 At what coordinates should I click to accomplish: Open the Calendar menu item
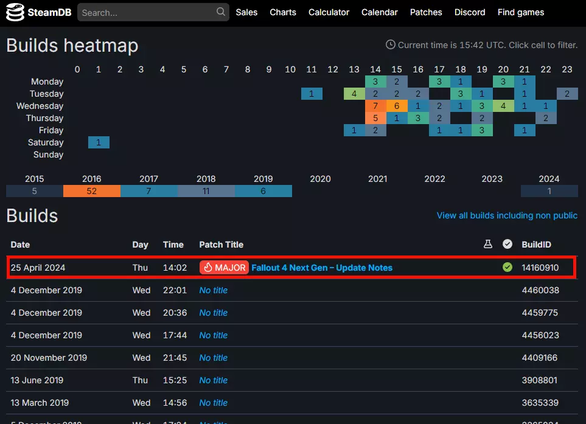click(379, 12)
